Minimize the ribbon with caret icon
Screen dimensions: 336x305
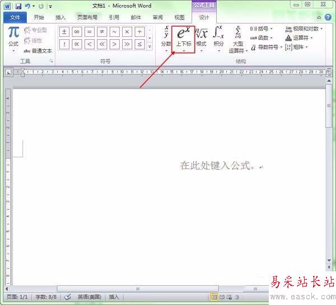coord(319,17)
